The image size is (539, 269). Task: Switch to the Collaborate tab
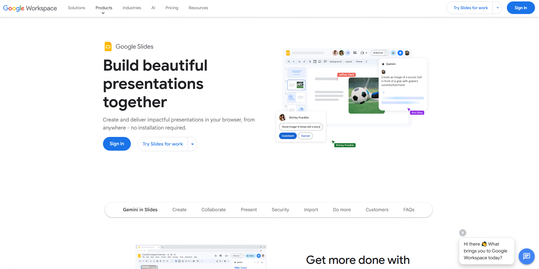point(213,210)
